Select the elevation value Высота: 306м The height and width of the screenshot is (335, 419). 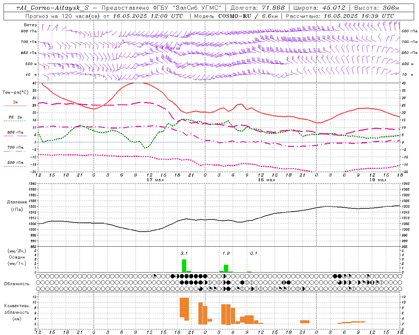376,8
